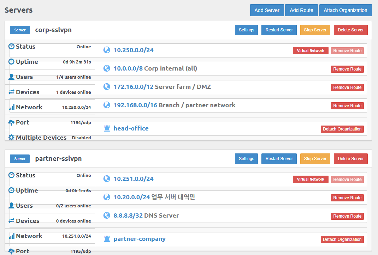Click the 10.0.0.0/8 route address

point(128,68)
